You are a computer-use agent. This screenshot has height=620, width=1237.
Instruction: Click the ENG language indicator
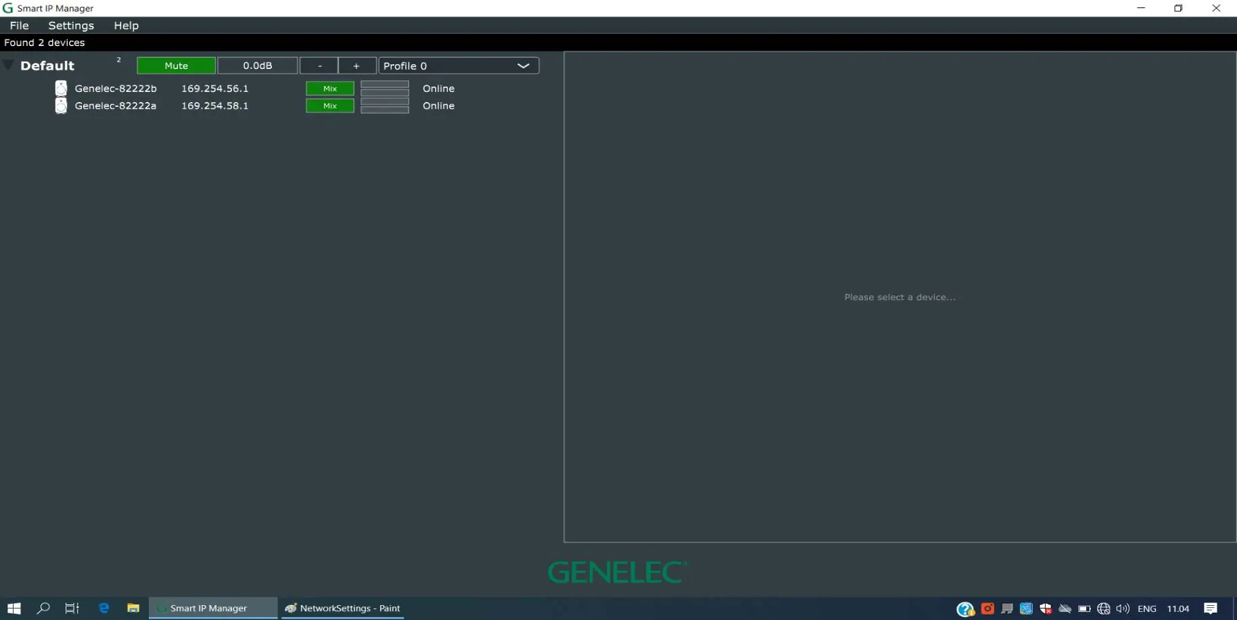[x=1147, y=609]
